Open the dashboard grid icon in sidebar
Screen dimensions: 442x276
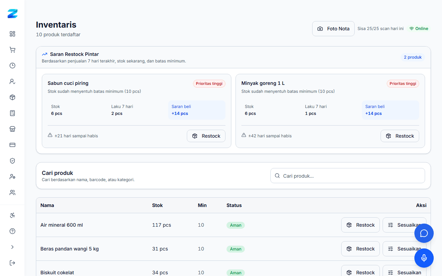[x=12, y=34]
